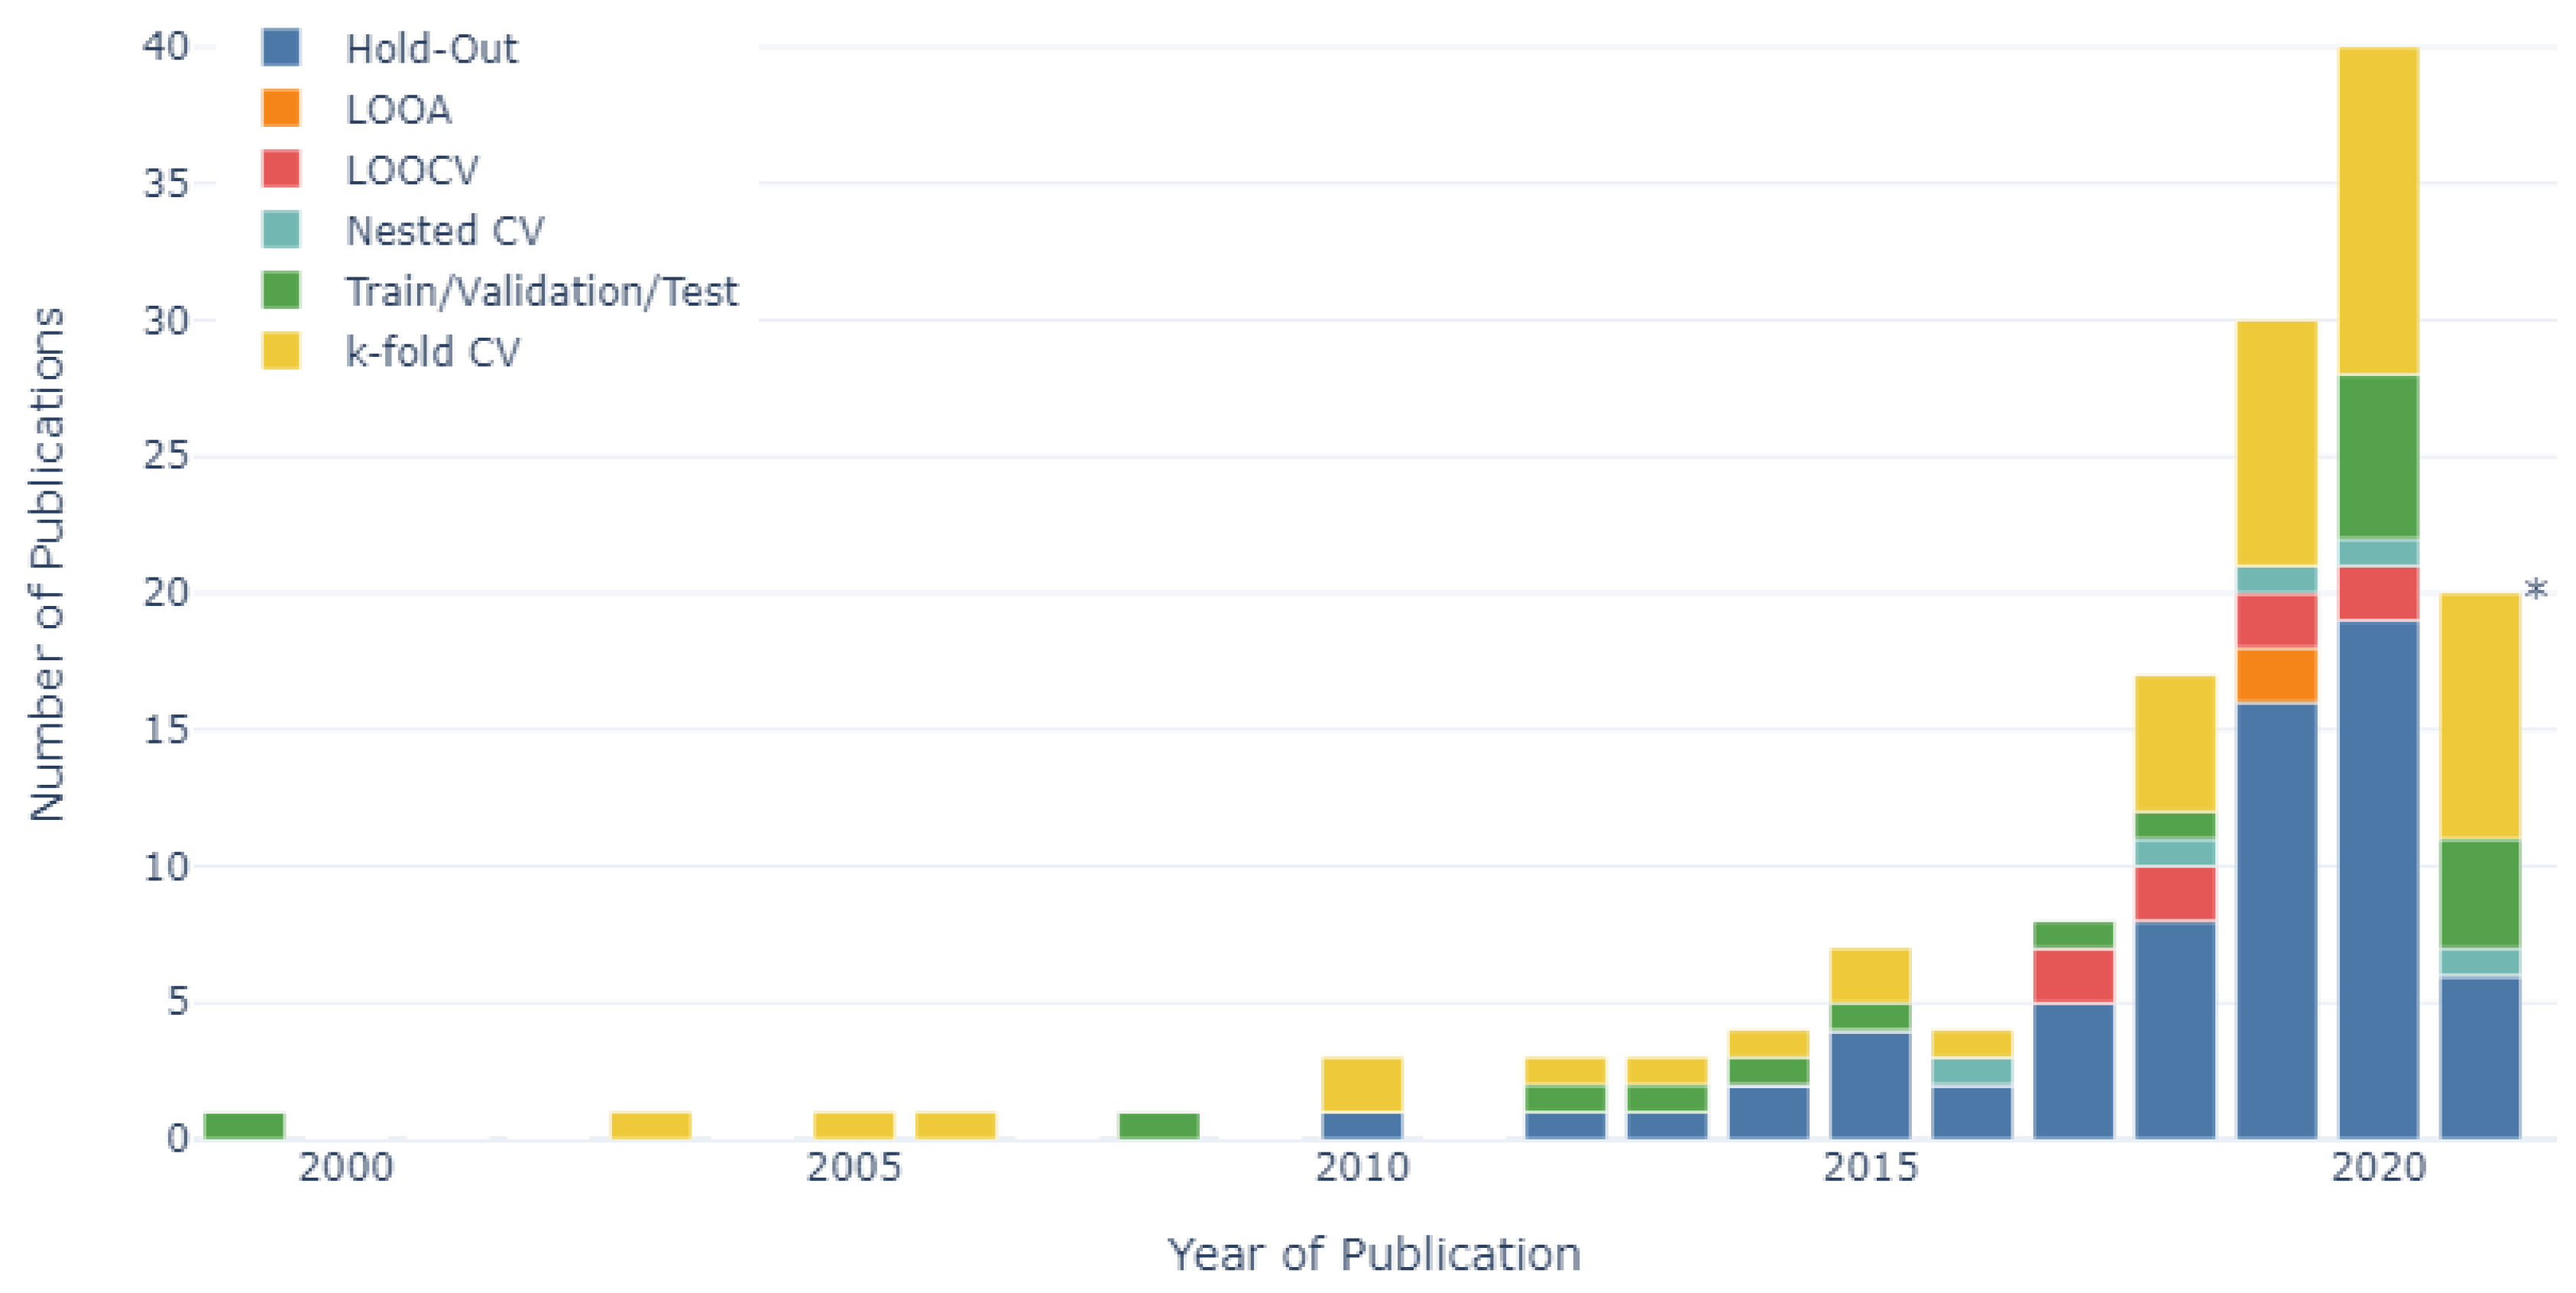Click the LOOCV red legend swatch
The width and height of the screenshot is (2576, 1293).
point(281,169)
